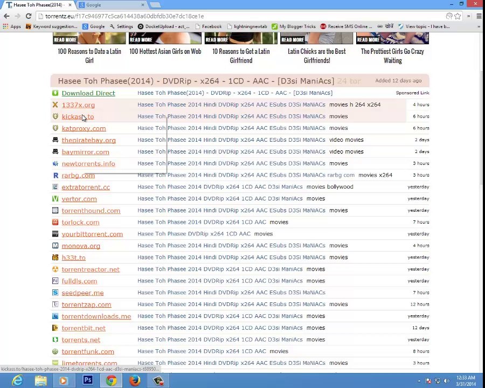Screen dimensions: 485x388
Task: Open the Settings bookmark
Action: (121, 26)
